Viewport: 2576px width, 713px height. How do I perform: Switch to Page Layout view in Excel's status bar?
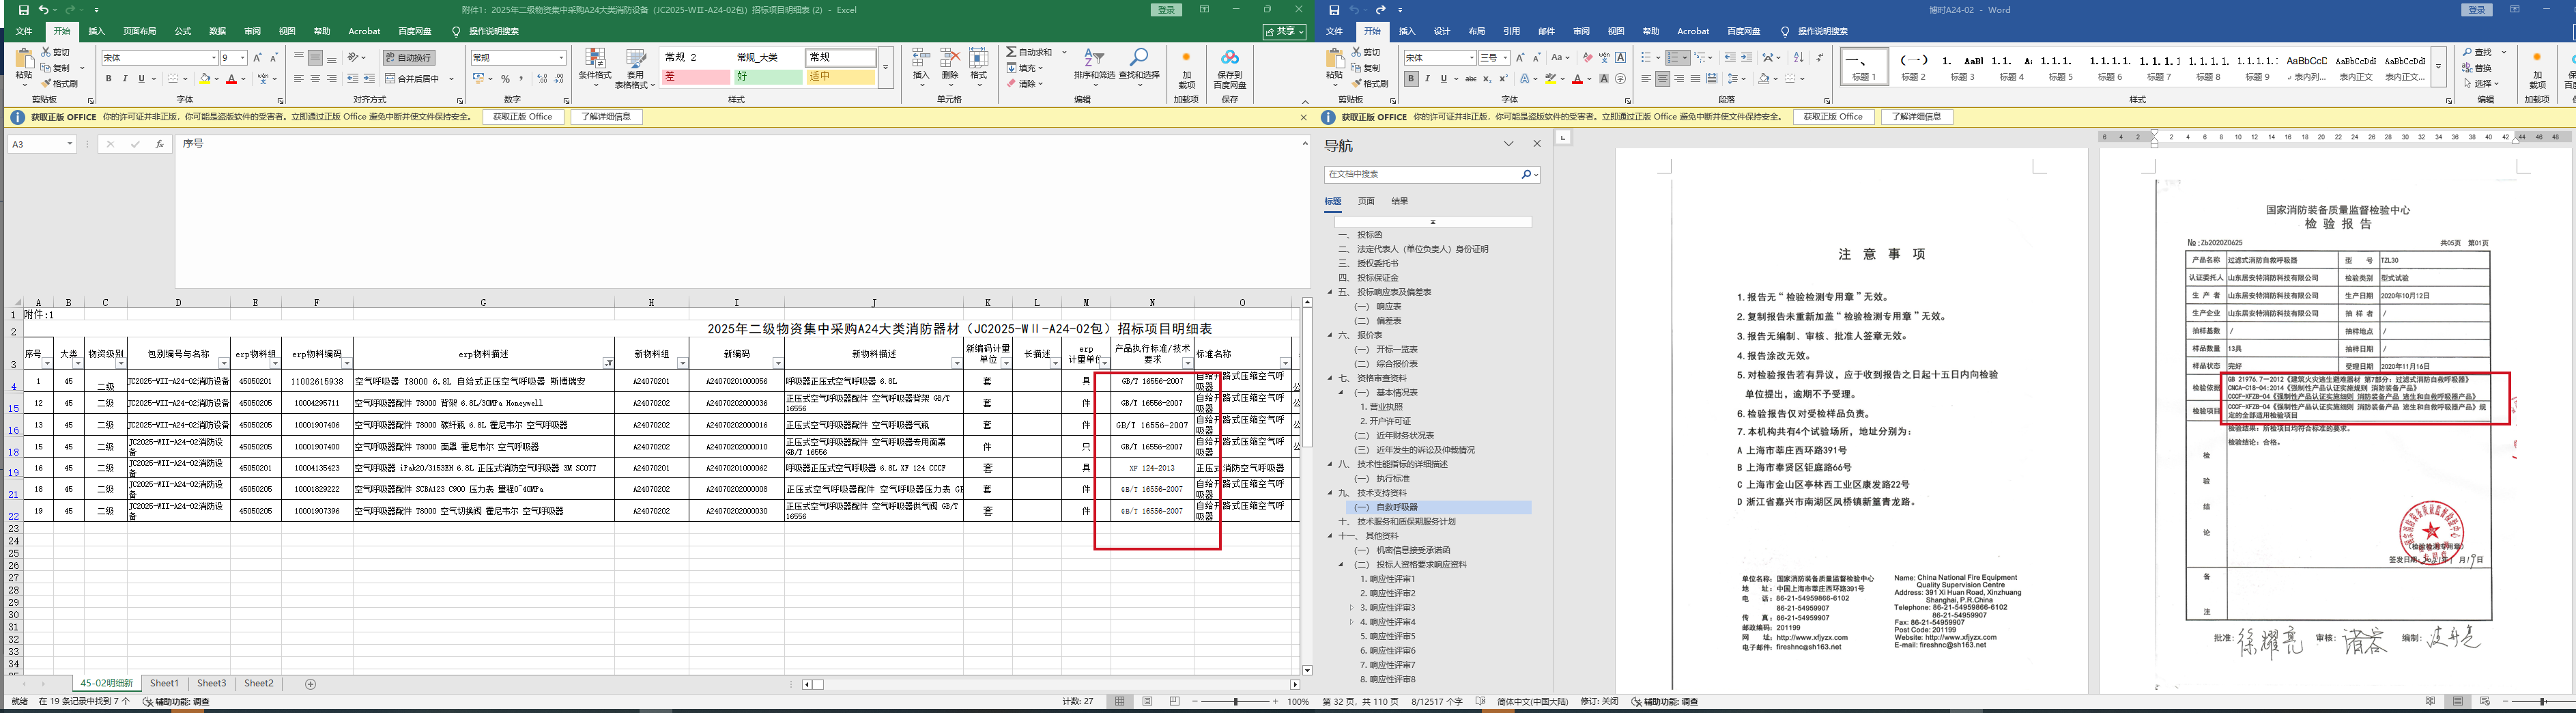pyautogui.click(x=1147, y=701)
